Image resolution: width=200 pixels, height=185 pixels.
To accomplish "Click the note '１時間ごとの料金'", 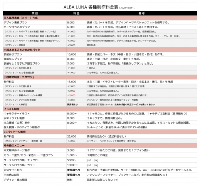I will click(97, 155).
